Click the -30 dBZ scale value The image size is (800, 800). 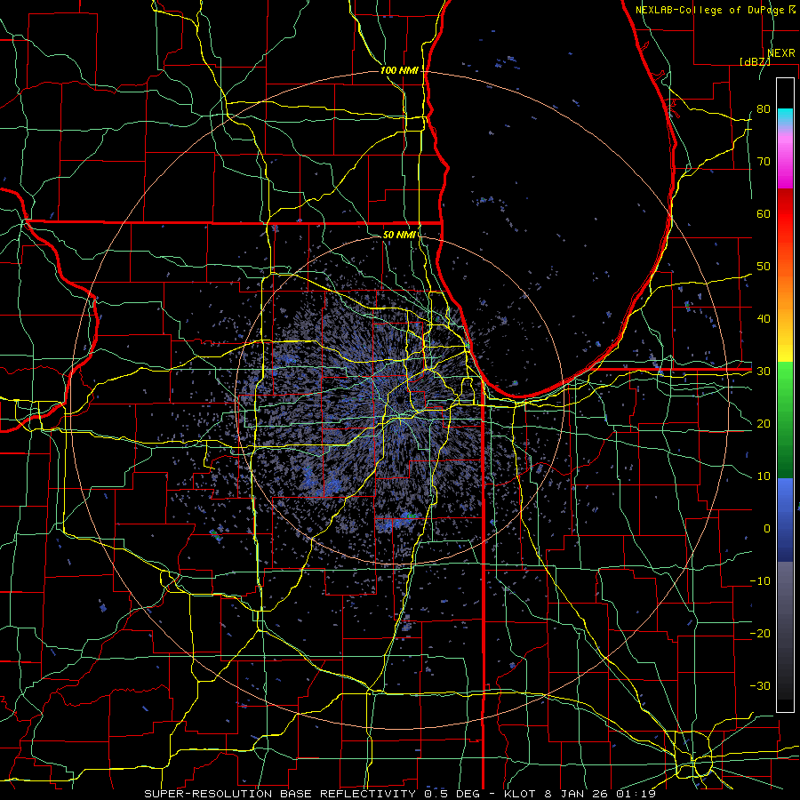(760, 685)
